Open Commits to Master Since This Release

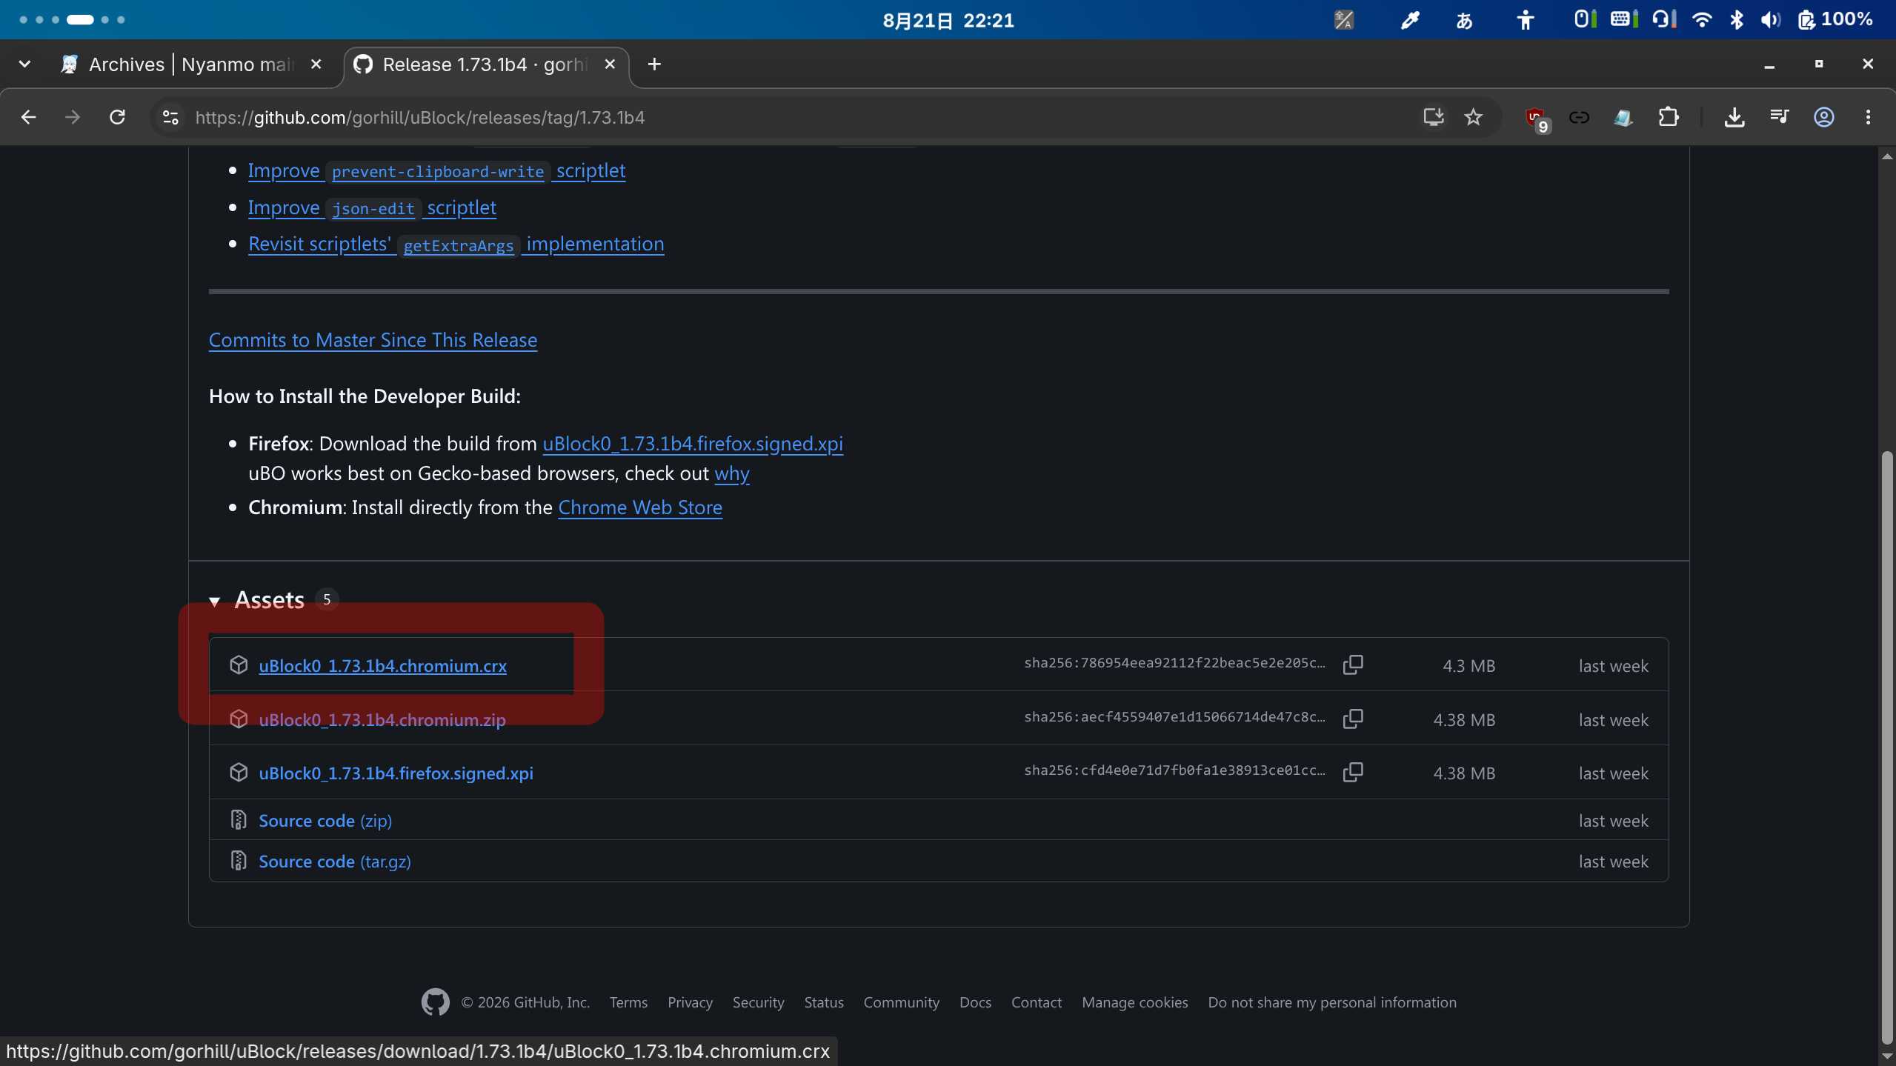point(373,340)
